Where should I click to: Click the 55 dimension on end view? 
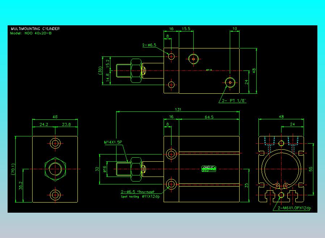tap(311, 169)
